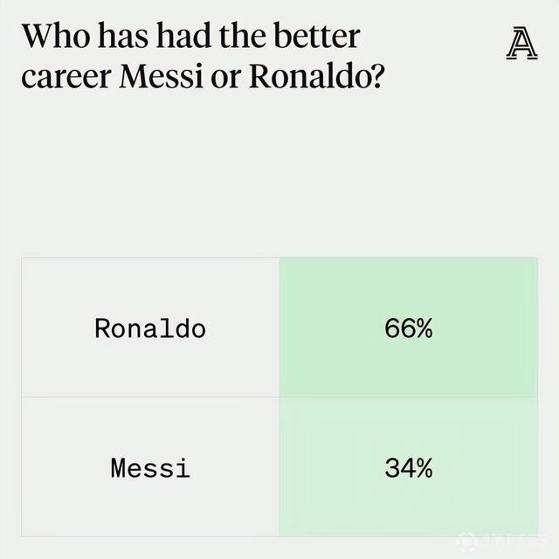Click the 34% result value
The width and height of the screenshot is (559, 559).
pos(408,468)
